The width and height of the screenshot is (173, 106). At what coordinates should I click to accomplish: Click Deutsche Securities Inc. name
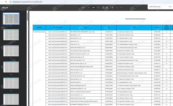tap(75, 82)
